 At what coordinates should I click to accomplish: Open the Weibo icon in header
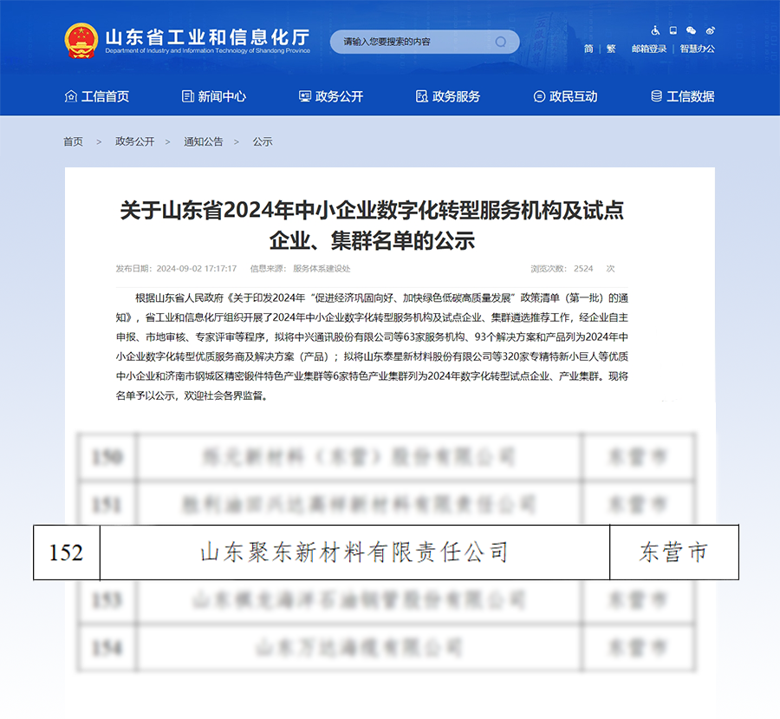coord(711,31)
